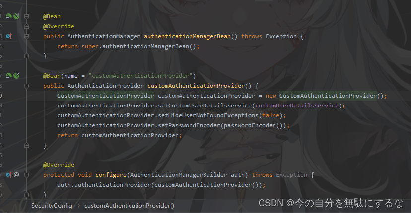This screenshot has height=213, width=411.
Task: Toggle fold marker on the first @Override line
Action: coord(26,26)
